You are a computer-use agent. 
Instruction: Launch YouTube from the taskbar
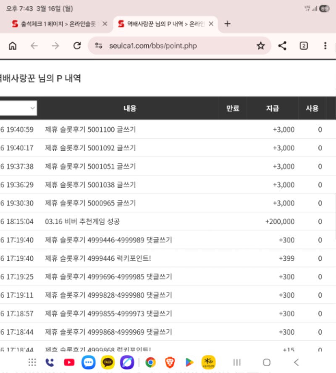(69, 362)
